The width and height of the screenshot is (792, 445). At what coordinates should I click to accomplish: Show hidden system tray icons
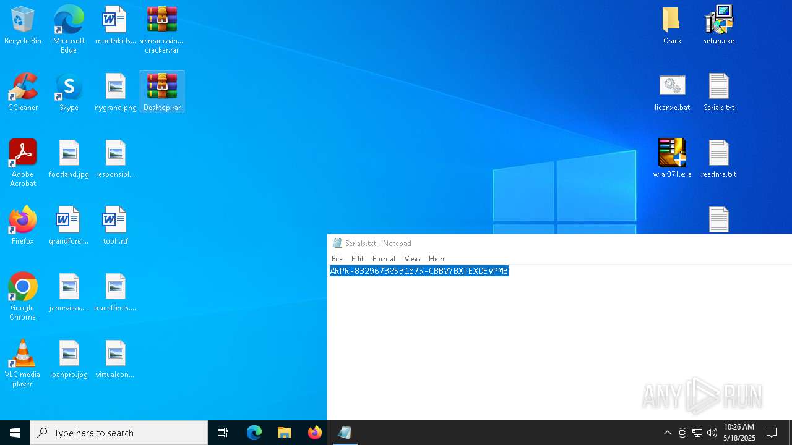click(x=667, y=433)
